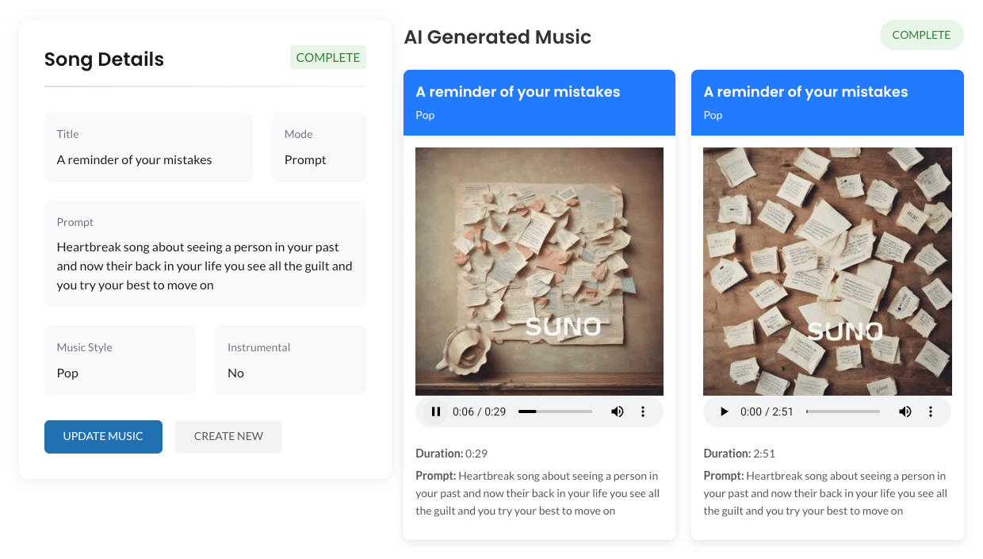Mute the first track's volume icon
The height and width of the screenshot is (559, 983).
pyautogui.click(x=618, y=412)
